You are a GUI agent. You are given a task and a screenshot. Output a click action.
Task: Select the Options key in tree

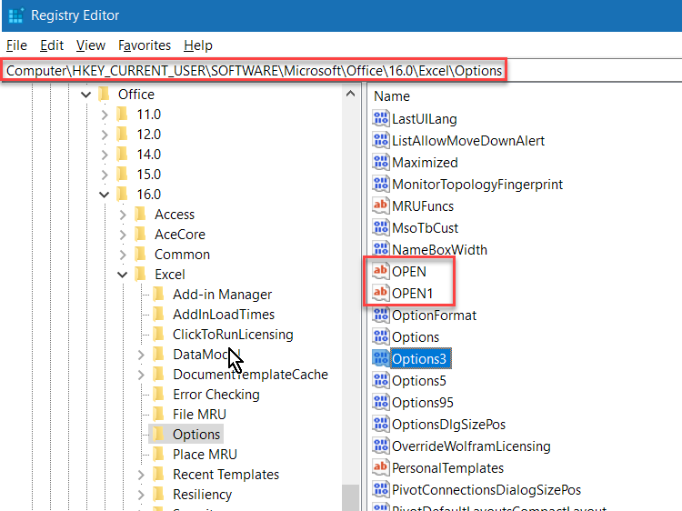click(196, 434)
